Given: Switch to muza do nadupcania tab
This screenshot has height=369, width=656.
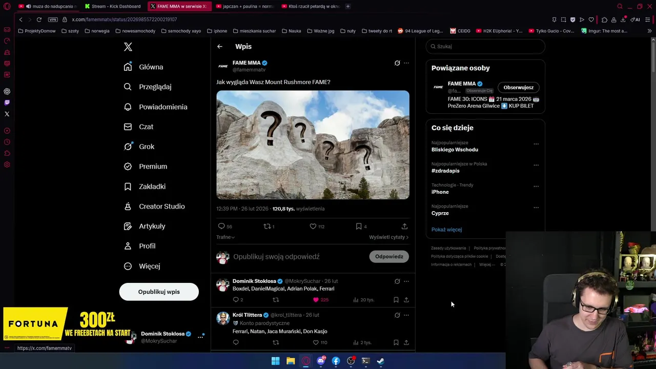Looking at the screenshot, I should tap(47, 6).
